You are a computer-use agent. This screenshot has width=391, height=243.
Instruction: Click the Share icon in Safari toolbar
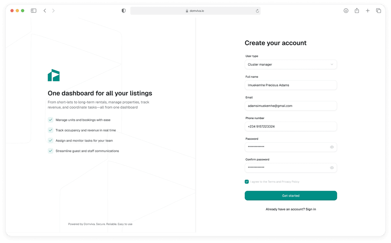coord(357,11)
